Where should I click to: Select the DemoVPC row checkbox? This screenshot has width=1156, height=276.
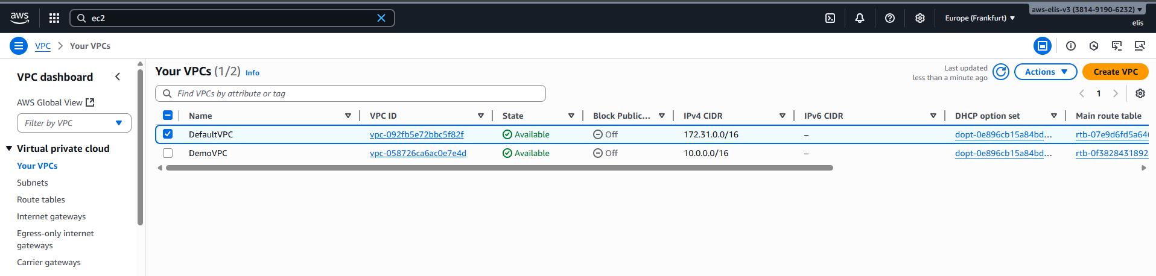[168, 153]
